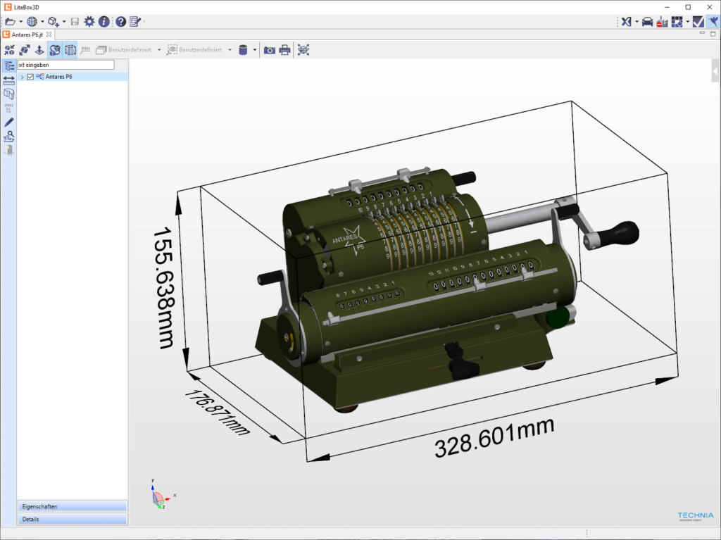Click the save floppy disk icon
Viewport: 721px width, 540px height.
point(75,22)
